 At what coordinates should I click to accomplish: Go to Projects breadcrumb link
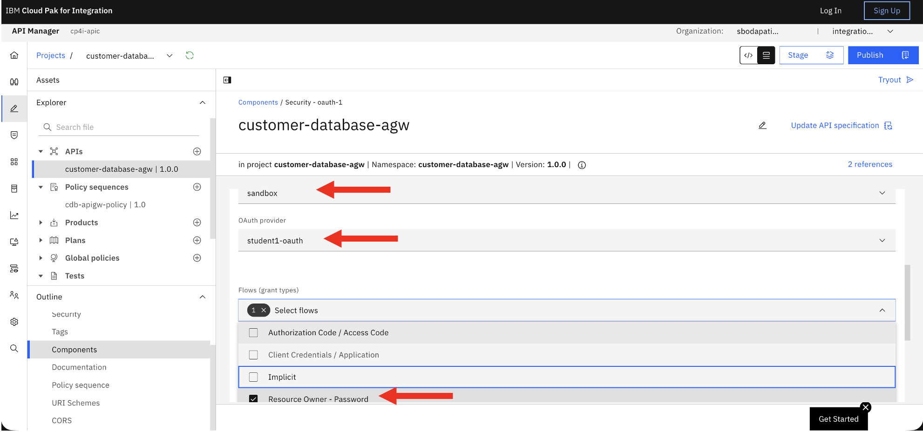tap(51, 55)
